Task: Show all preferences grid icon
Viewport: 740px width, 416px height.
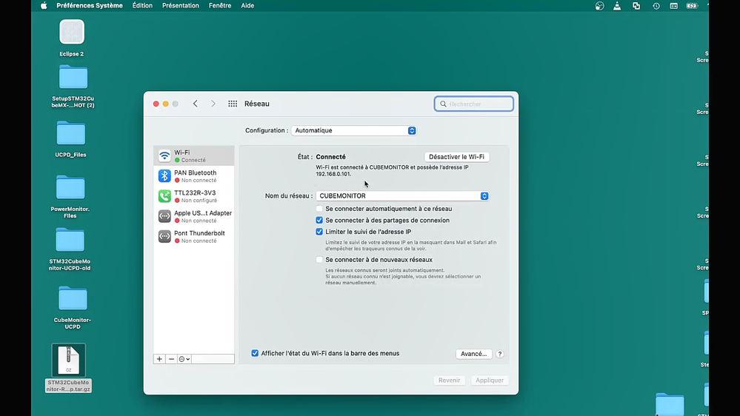Action: pyautogui.click(x=233, y=104)
